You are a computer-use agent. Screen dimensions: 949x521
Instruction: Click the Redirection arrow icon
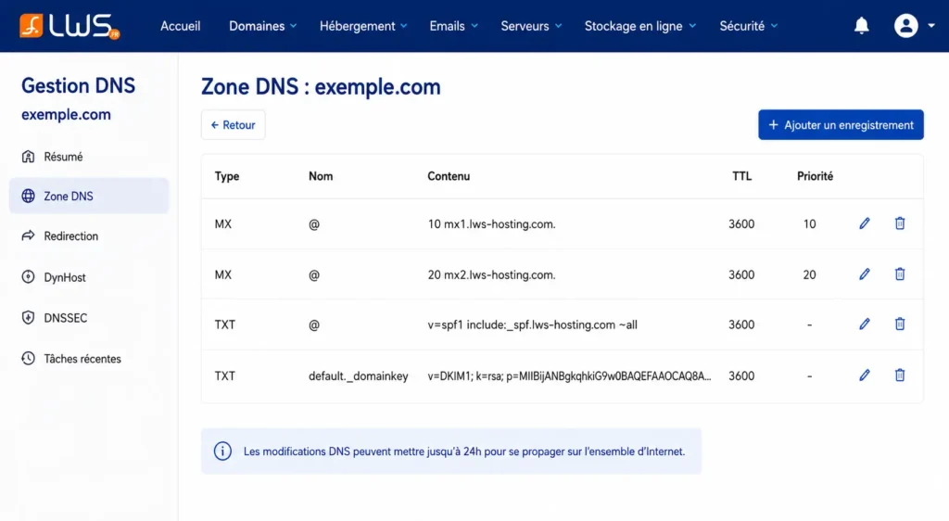pos(28,235)
